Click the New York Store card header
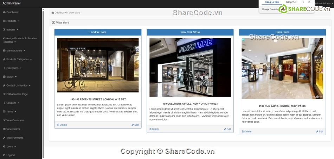Screen dimensions: 334x159 [190, 32]
